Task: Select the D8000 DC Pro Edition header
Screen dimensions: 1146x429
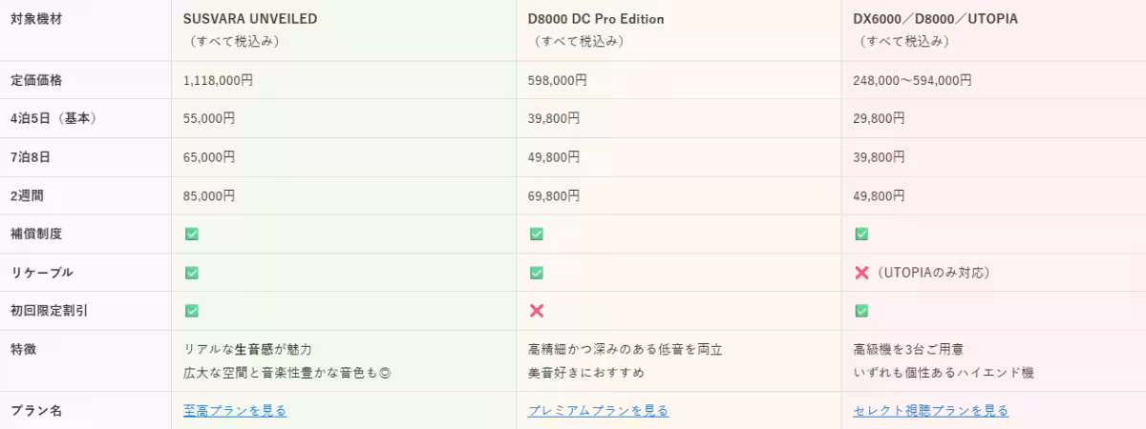Action: (595, 19)
